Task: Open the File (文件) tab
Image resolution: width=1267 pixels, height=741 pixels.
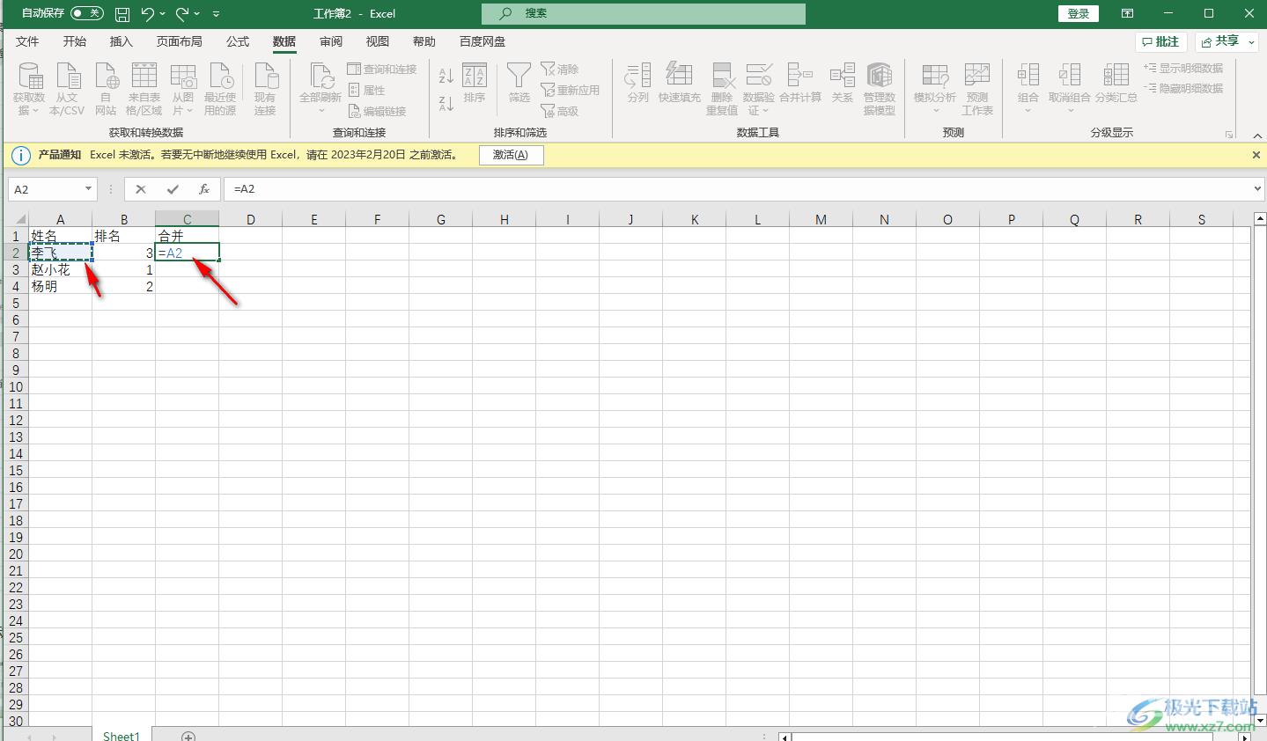Action: [x=27, y=41]
